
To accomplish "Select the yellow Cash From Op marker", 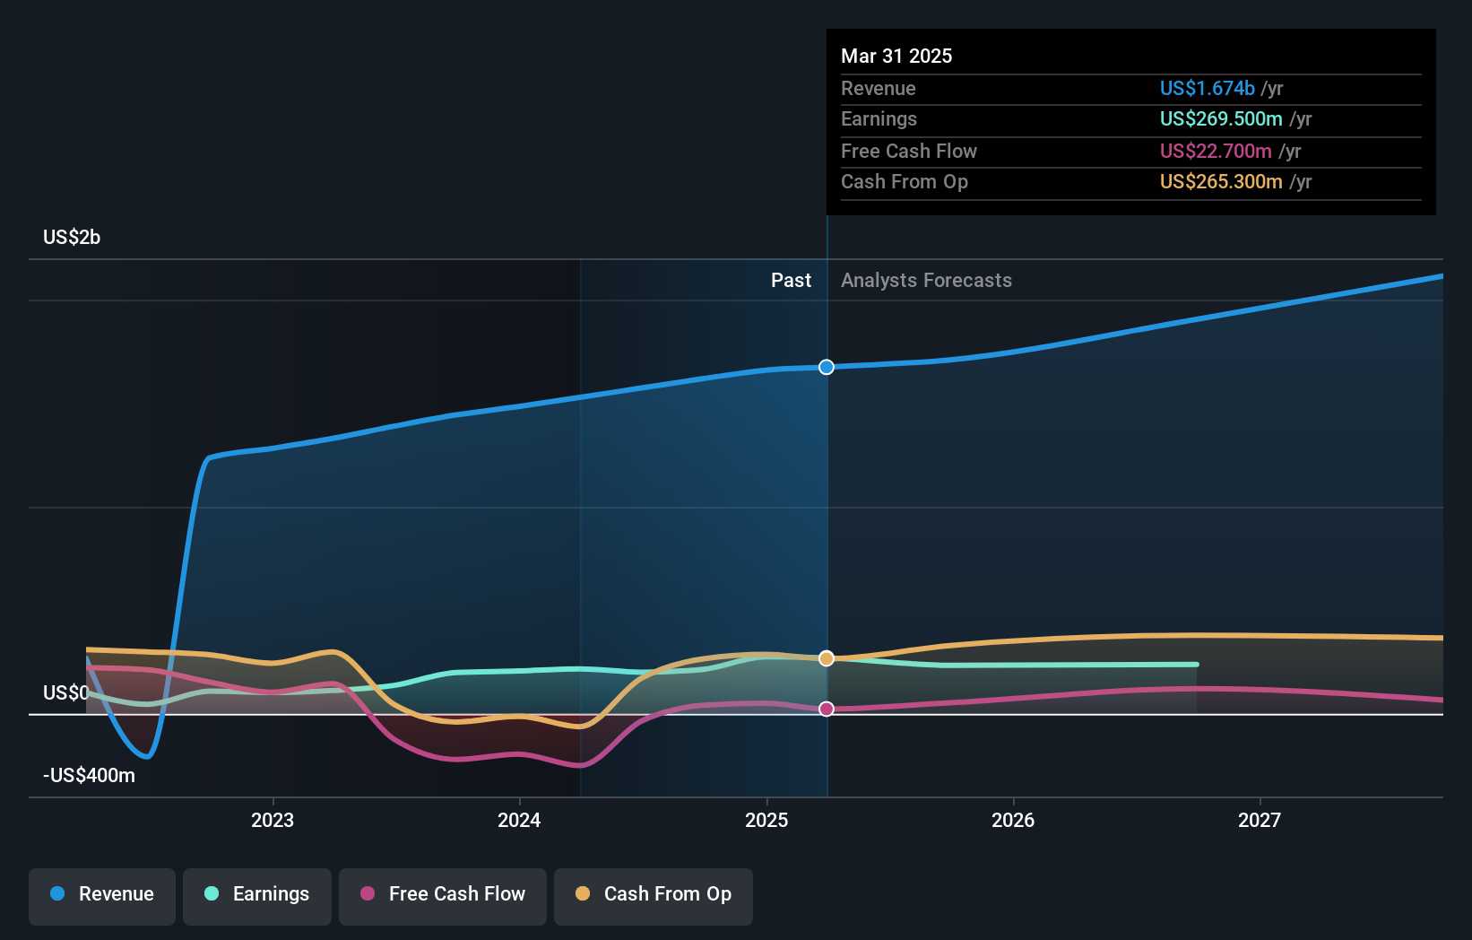I will [x=826, y=657].
